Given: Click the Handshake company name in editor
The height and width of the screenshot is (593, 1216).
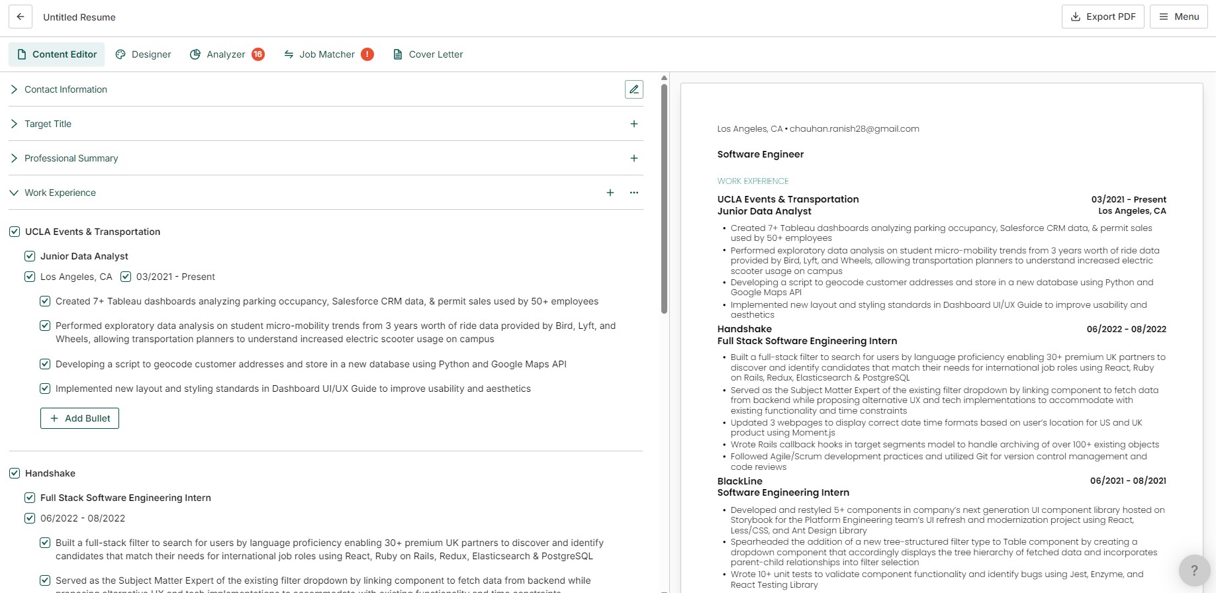Looking at the screenshot, I should [x=50, y=473].
